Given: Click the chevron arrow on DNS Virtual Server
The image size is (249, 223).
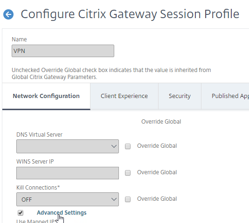Looking at the screenshot, I should [x=114, y=146].
